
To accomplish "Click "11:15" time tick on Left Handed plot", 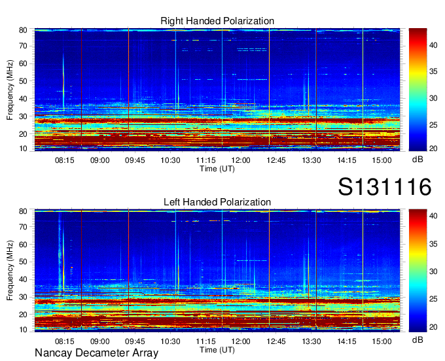I will click(x=205, y=341).
